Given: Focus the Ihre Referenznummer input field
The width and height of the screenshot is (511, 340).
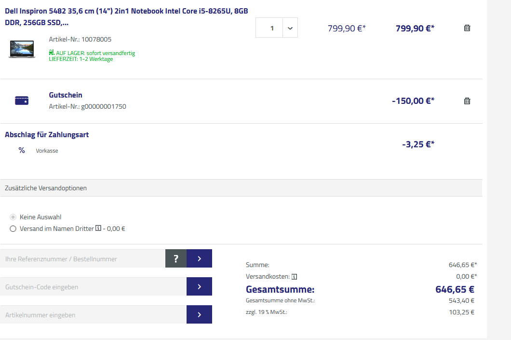Looking at the screenshot, I should [x=82, y=259].
